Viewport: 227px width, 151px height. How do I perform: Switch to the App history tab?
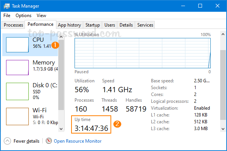click(x=70, y=25)
